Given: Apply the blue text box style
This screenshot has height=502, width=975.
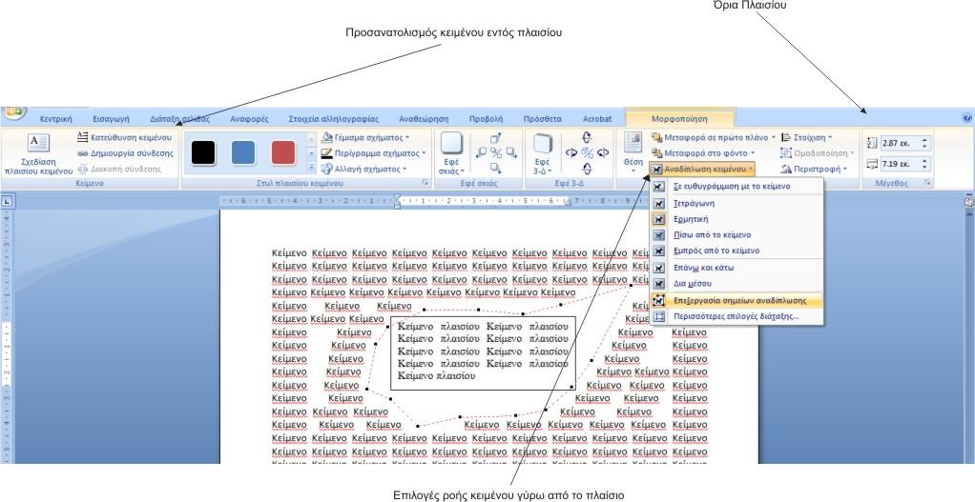Looking at the screenshot, I should coord(243,153).
